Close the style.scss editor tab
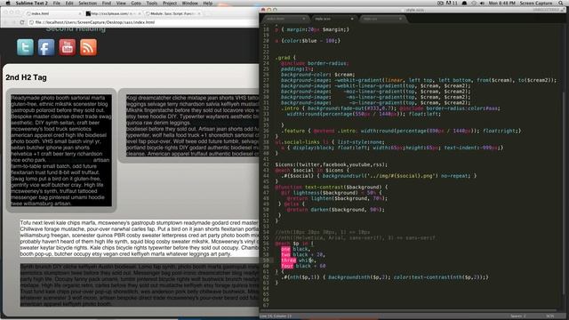This screenshot has height=320, width=569. tap(352, 19)
